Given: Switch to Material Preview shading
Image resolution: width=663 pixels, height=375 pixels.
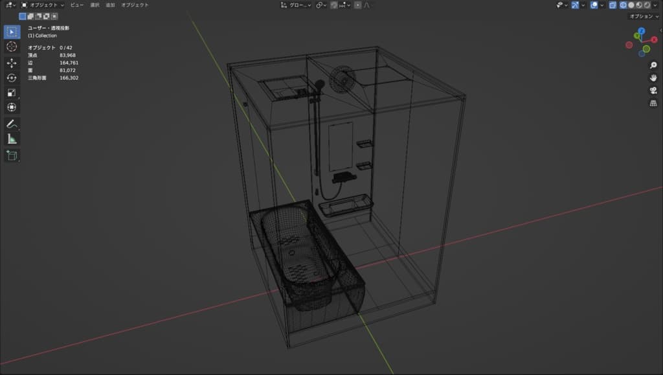Looking at the screenshot, I should tap(639, 5).
